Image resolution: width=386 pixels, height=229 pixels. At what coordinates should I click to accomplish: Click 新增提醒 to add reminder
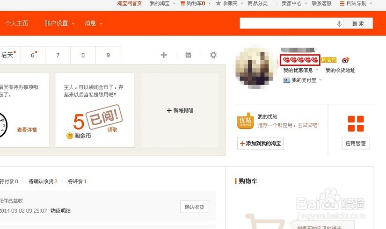[x=180, y=110]
